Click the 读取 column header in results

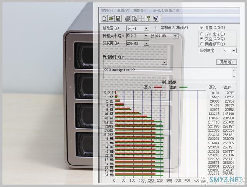227,87
